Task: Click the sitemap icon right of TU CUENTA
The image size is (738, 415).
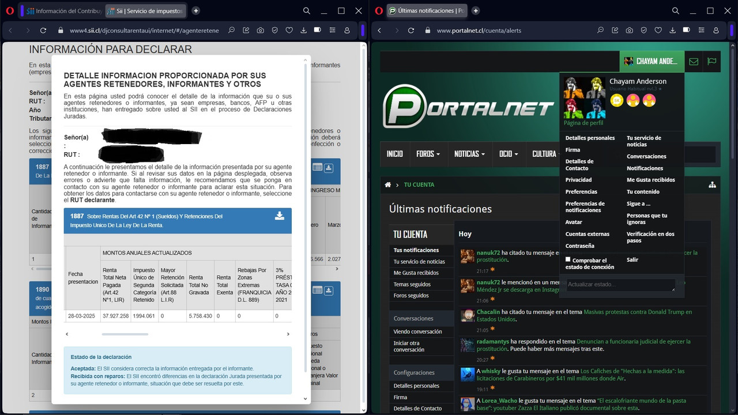Action: click(x=713, y=184)
